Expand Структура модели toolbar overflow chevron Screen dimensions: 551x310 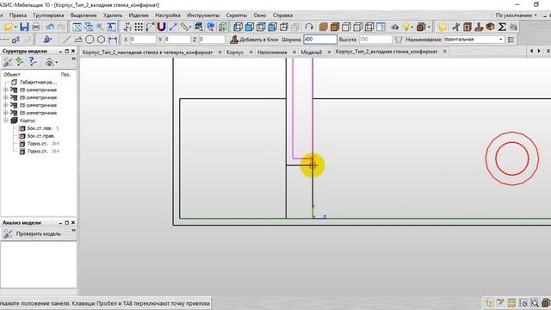74,59
